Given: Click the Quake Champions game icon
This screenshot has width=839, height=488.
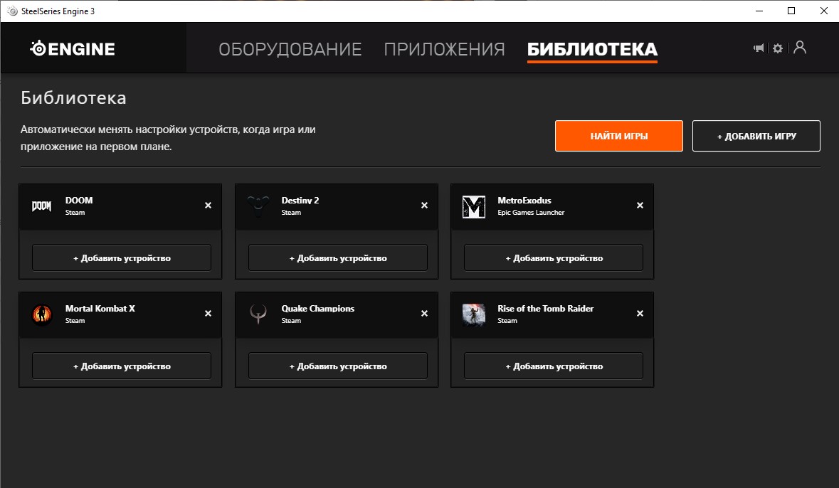Looking at the screenshot, I should [x=258, y=314].
